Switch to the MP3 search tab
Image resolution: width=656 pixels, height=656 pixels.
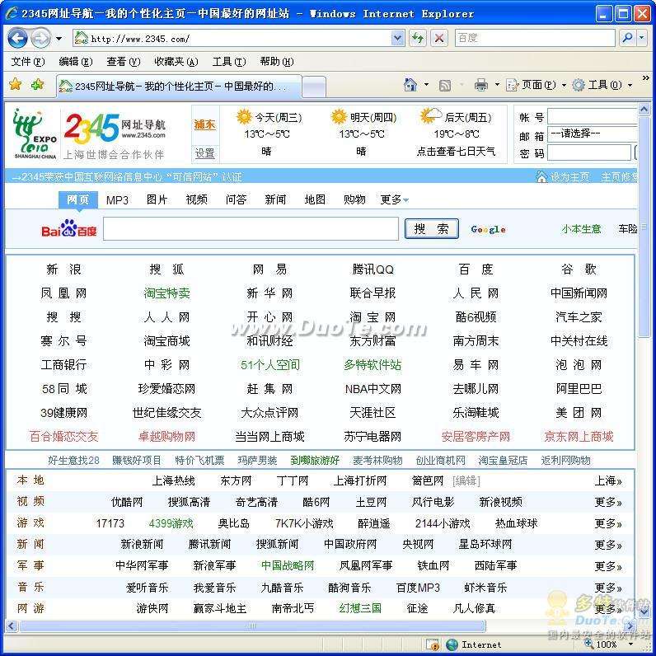point(117,200)
